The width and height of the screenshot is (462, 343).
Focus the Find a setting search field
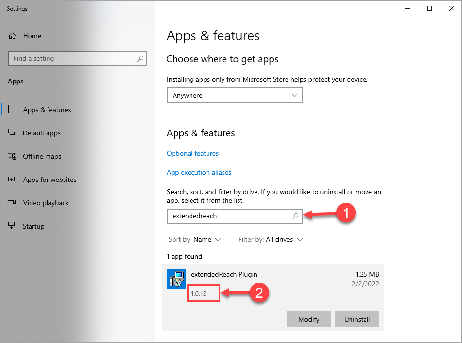coord(78,59)
